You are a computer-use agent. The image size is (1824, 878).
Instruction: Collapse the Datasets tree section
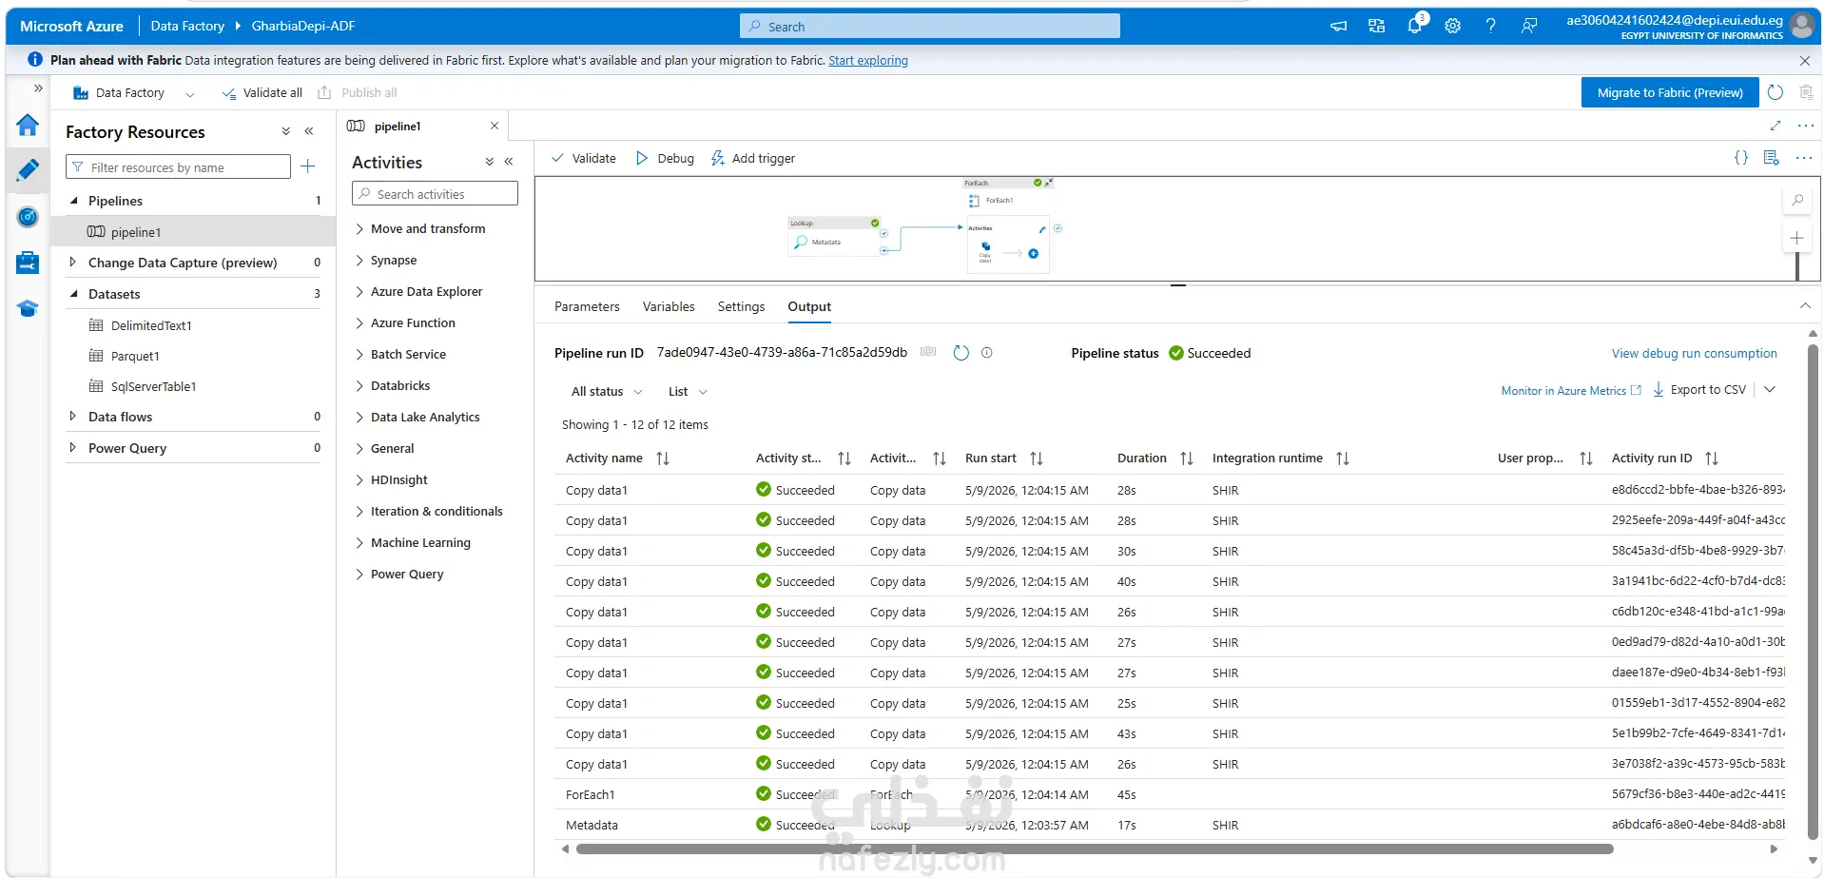point(74,294)
